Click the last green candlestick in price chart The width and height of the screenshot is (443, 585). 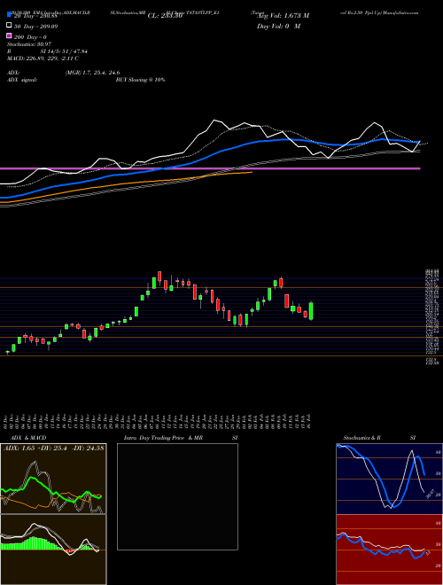(311, 311)
